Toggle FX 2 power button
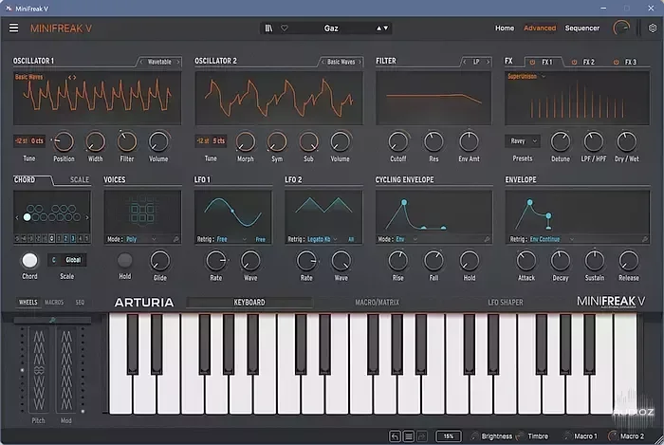Viewport: 664px width, 445px height. (574, 63)
